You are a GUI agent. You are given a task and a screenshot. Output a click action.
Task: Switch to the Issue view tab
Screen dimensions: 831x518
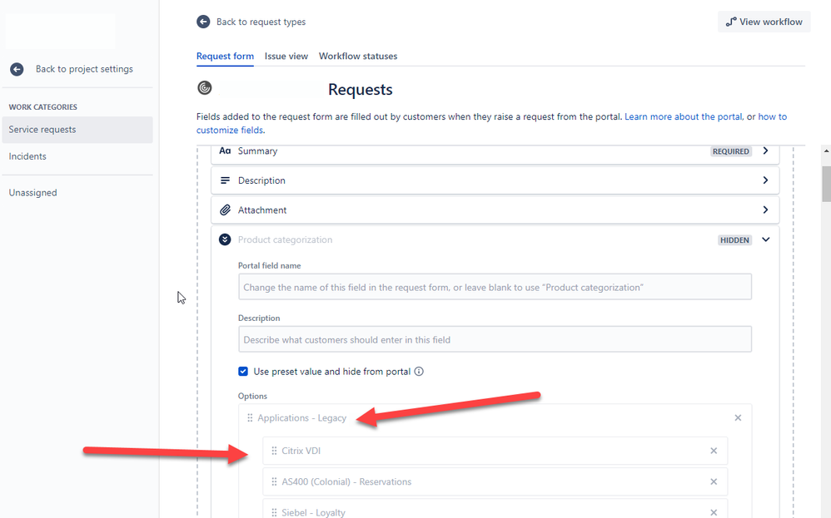point(286,56)
